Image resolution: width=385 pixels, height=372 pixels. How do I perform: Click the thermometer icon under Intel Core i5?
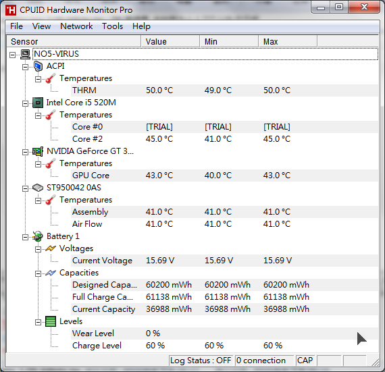pyautogui.click(x=51, y=115)
